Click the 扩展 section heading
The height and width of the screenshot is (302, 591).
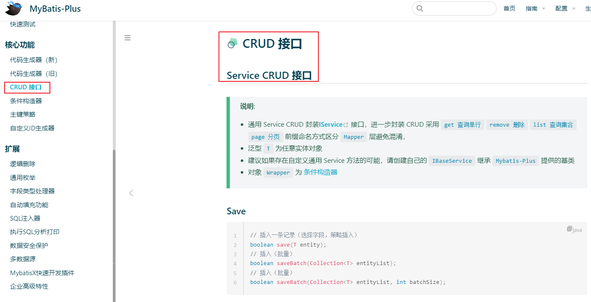pos(13,149)
